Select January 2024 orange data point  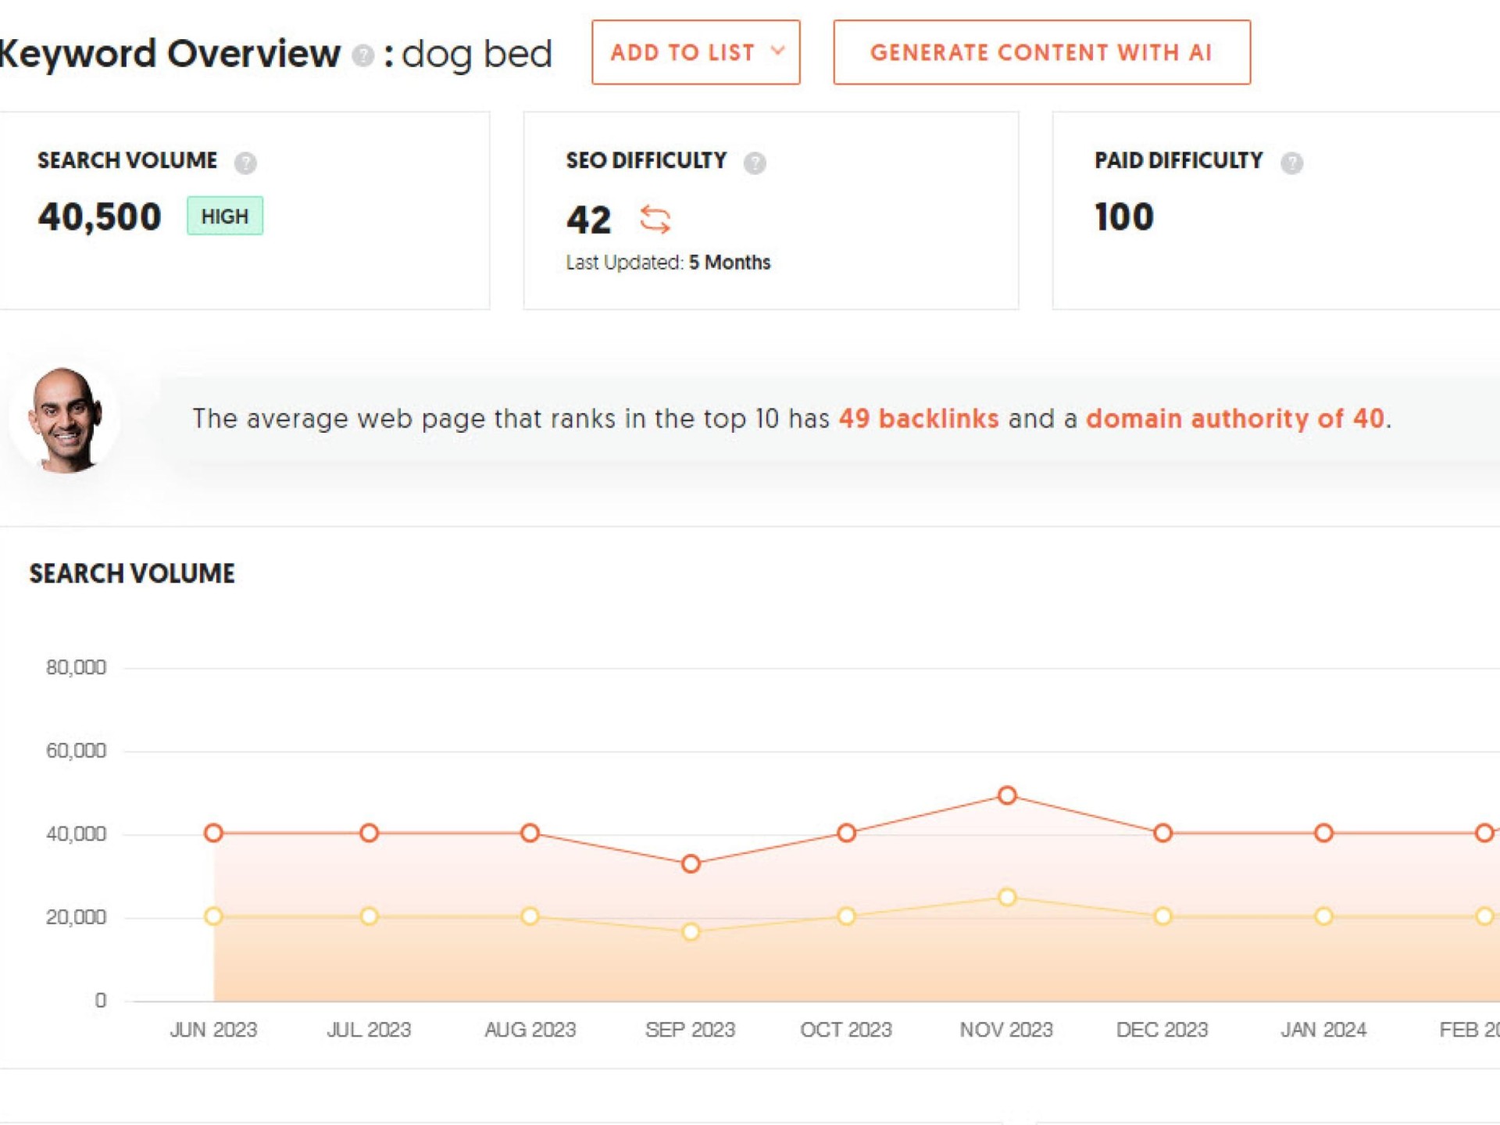(1323, 833)
